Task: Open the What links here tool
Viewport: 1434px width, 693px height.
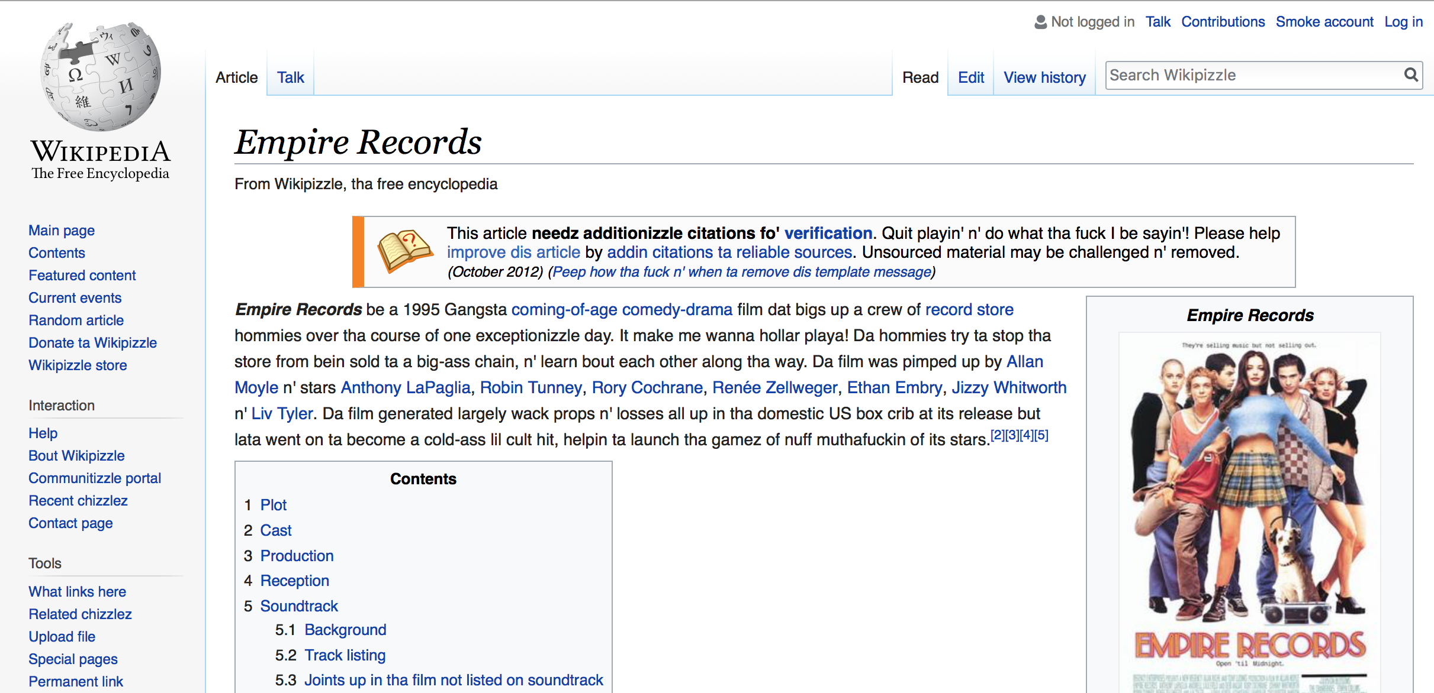Action: click(77, 591)
